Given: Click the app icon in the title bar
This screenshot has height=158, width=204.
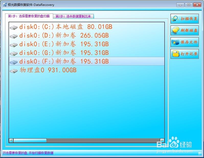Looking at the screenshot, I should [x=5, y=5].
